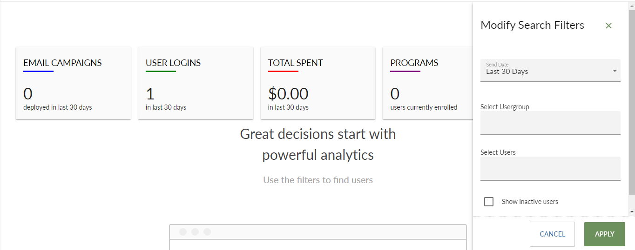Image resolution: width=635 pixels, height=250 pixels.
Task: Click the 'Use the filters to find users' text
Action: tap(318, 180)
